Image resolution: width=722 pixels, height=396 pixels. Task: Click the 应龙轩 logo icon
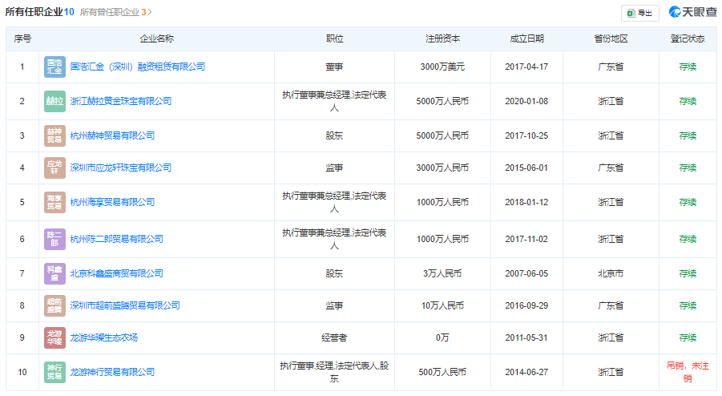click(x=54, y=168)
